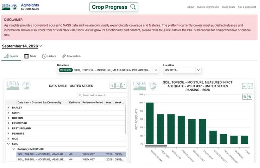Sort by the Estimate column header

[74, 102]
